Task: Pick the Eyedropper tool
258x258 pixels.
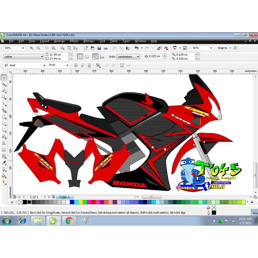Action: click(x=4, y=162)
